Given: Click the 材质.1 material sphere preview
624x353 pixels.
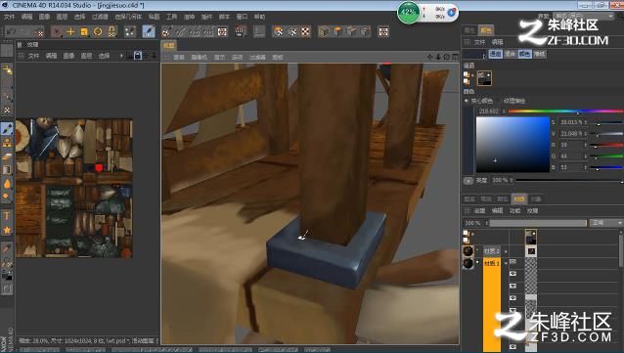Looking at the screenshot, I should point(468,263).
